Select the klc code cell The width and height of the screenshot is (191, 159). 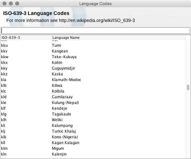click(x=4, y=91)
